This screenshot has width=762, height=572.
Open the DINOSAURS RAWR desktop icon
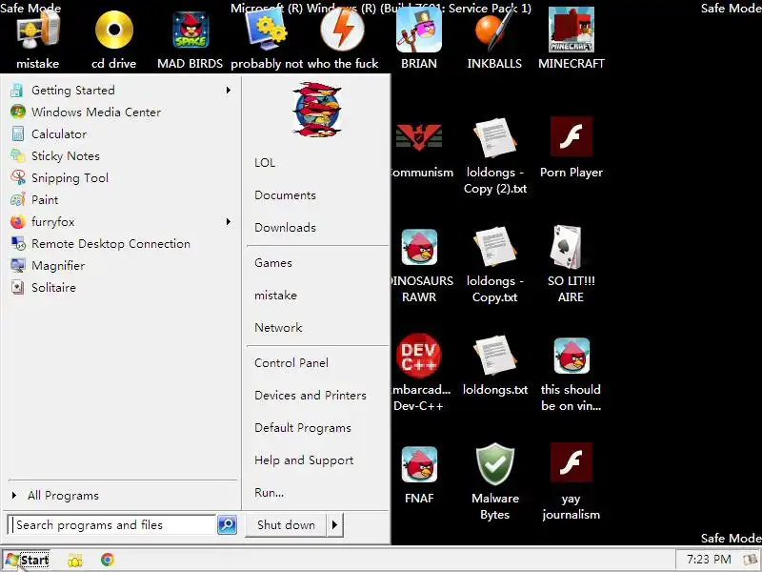tap(419, 247)
